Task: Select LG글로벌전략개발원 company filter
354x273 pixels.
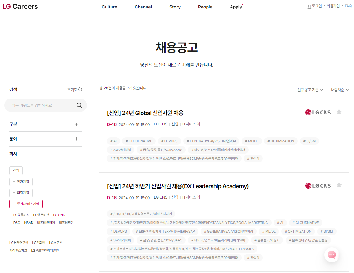Action: pyautogui.click(x=45, y=250)
